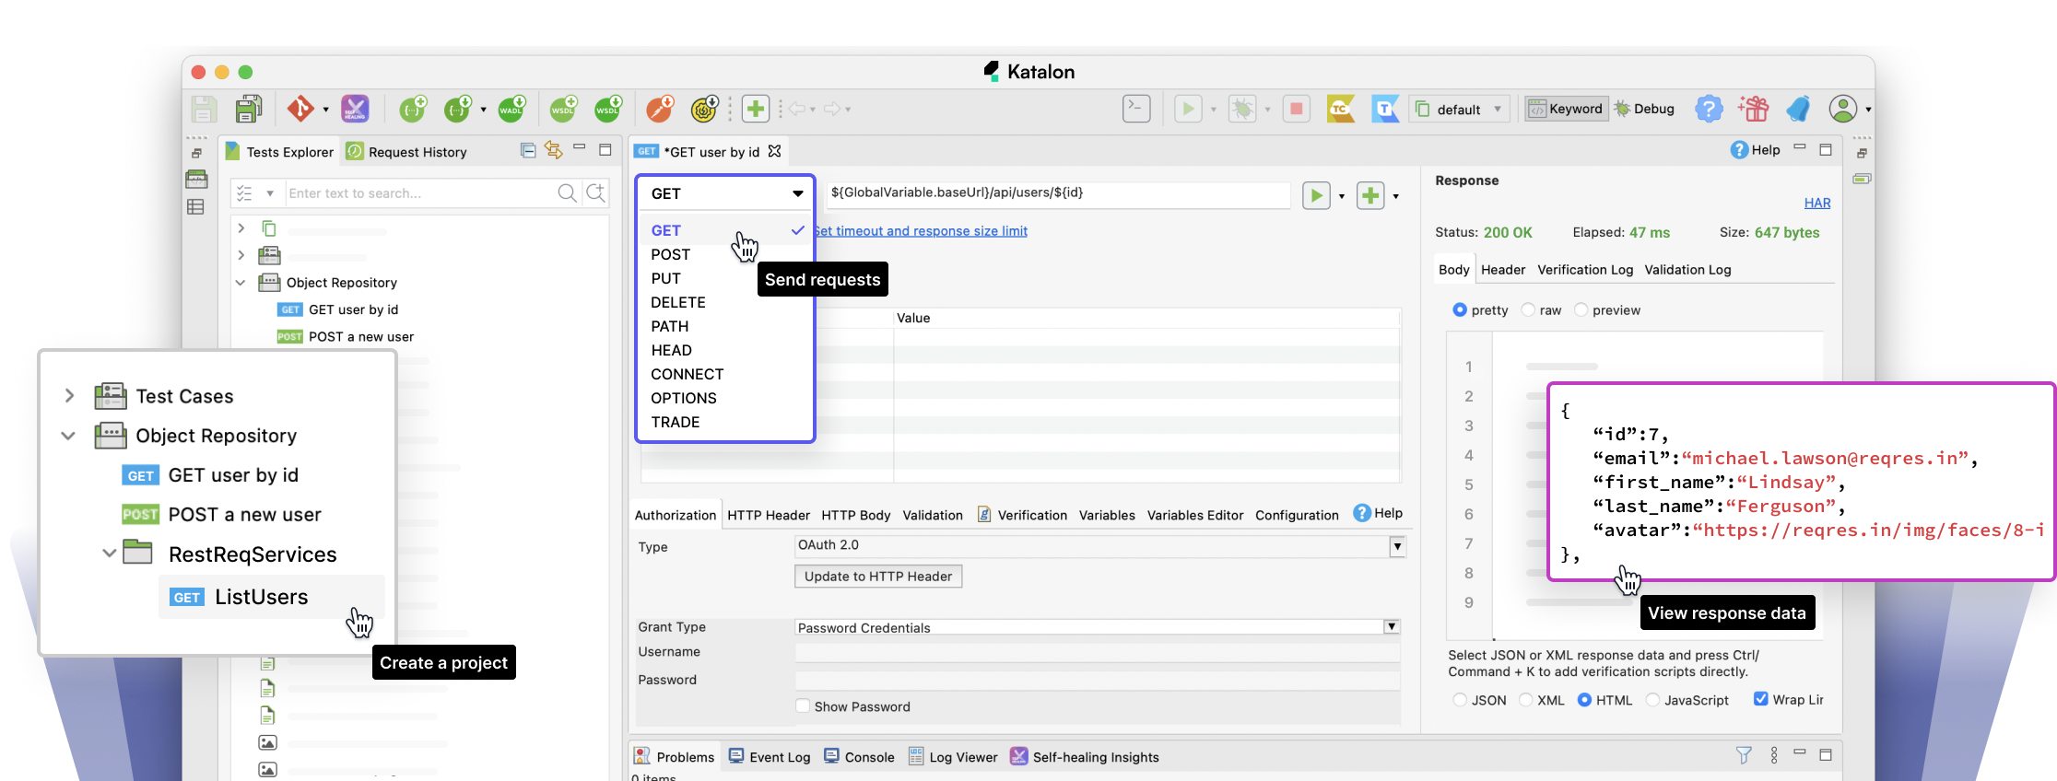Screen dimensions: 2057x781
Task: Click the blue notification bell icon
Action: click(1798, 109)
